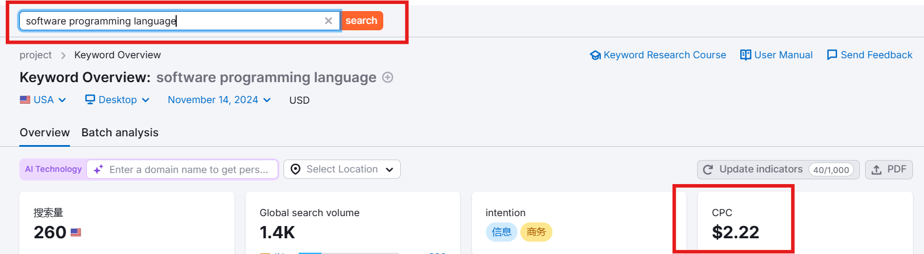
Task: Click Send Feedback link
Action: click(x=870, y=55)
